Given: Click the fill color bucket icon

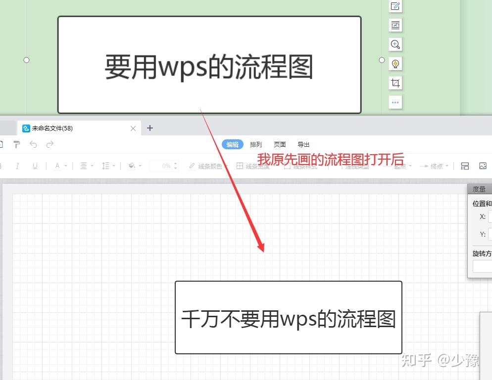Looking at the screenshot, I should tap(132, 166).
